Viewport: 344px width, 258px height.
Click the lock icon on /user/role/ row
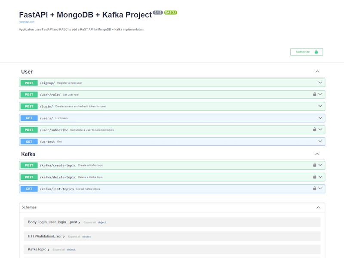pyautogui.click(x=314, y=94)
